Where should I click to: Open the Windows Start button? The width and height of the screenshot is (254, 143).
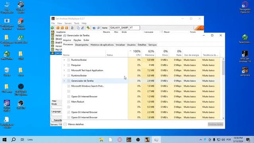coord(4,139)
